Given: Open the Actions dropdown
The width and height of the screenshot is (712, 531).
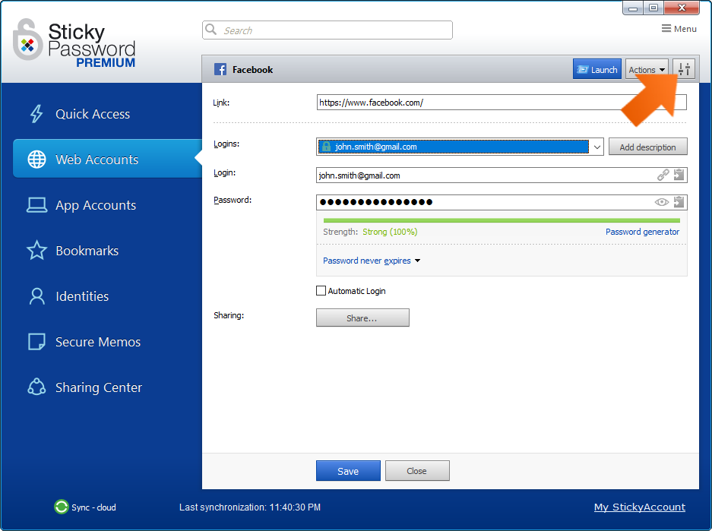Looking at the screenshot, I should [x=647, y=69].
